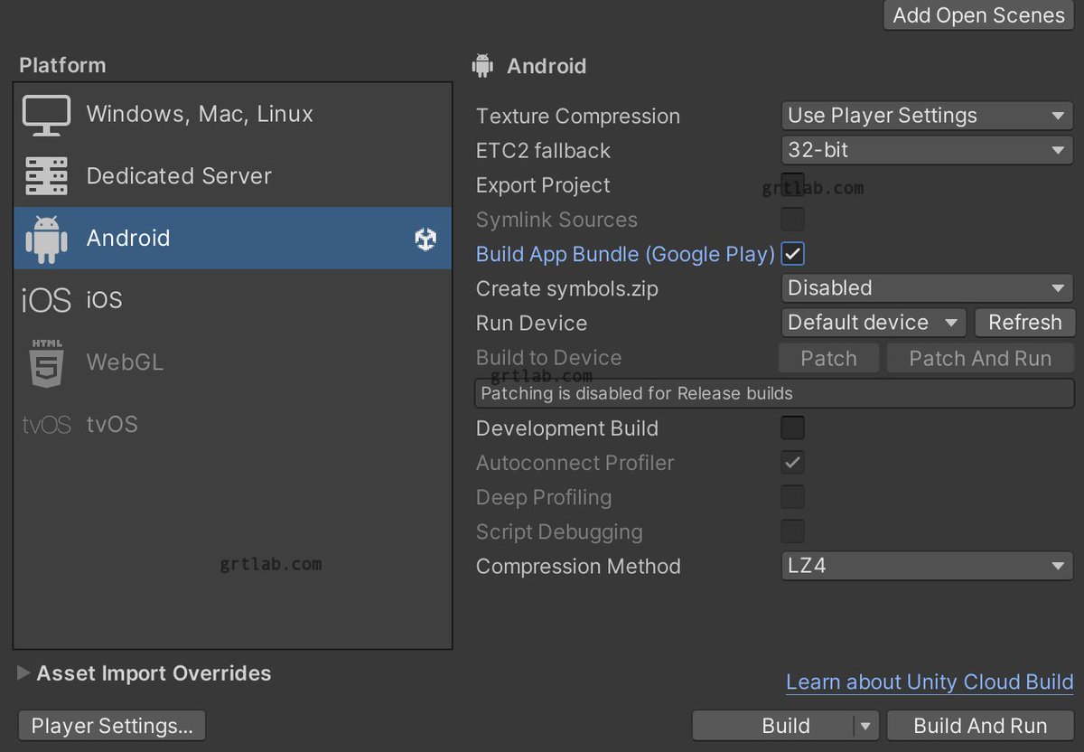
Task: Uncheck Build App Bundle (Google Play)
Action: [792, 254]
